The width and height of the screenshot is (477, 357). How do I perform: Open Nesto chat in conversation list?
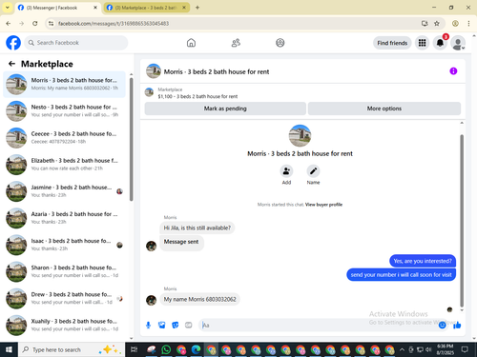click(x=64, y=111)
